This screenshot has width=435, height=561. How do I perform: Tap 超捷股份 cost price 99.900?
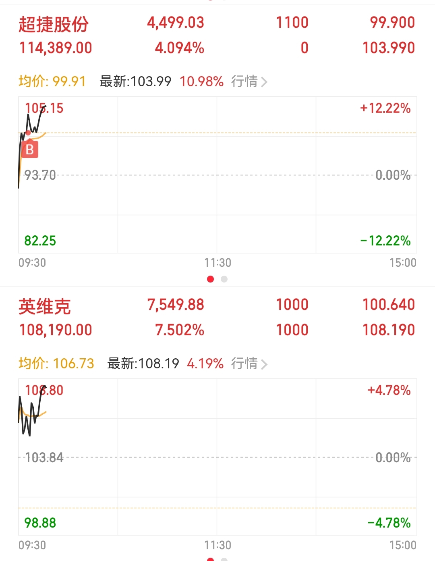(x=392, y=23)
